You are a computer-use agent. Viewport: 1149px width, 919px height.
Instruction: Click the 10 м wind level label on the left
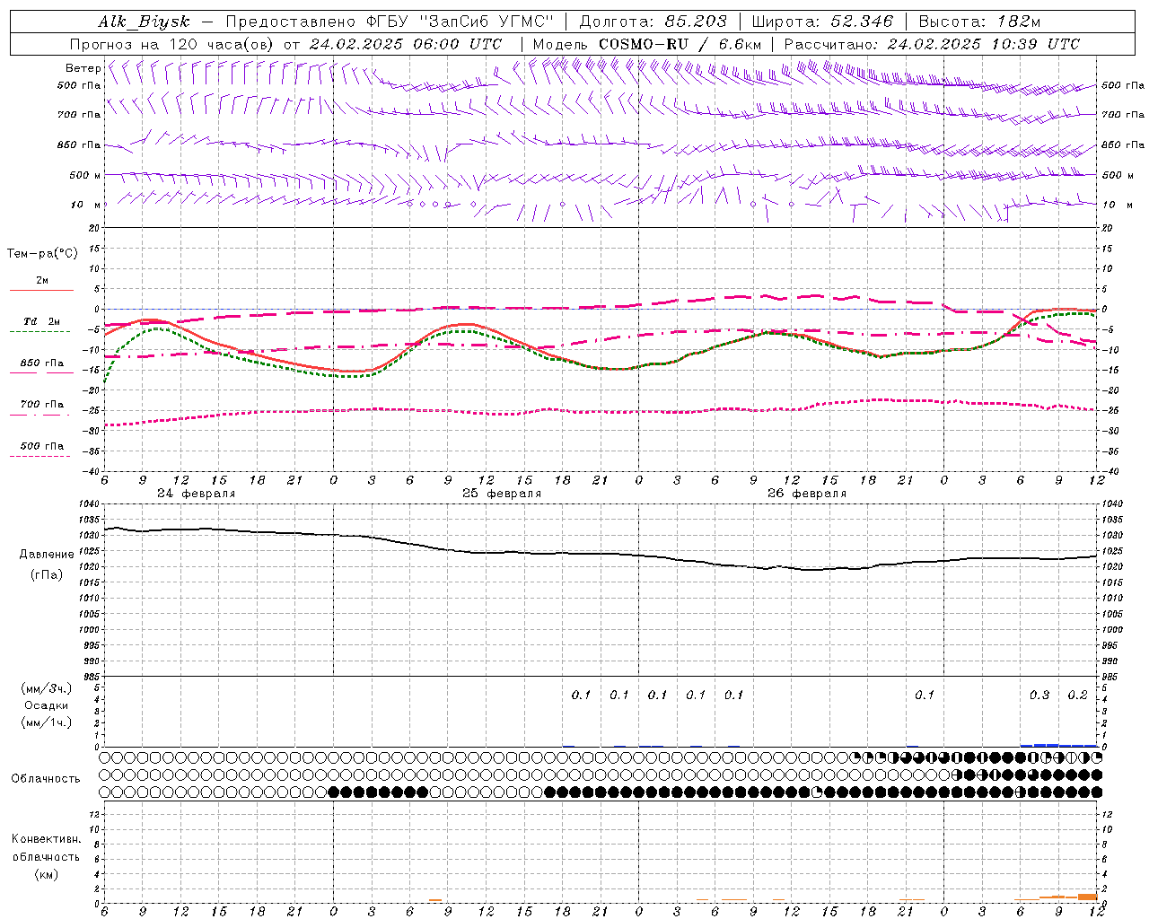coord(85,205)
